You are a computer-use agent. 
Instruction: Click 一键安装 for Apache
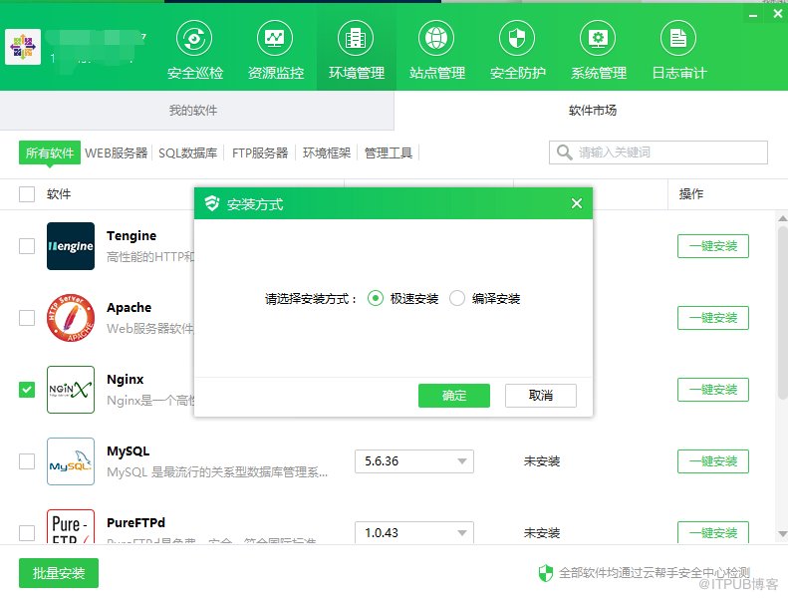[713, 318]
